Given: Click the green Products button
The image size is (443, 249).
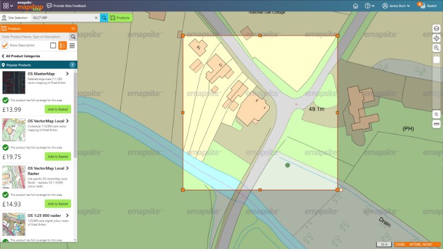Looking at the screenshot, I should [120, 18].
